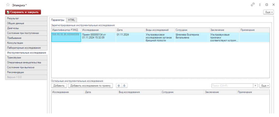Select the date cell 01.11.2024

130,37
